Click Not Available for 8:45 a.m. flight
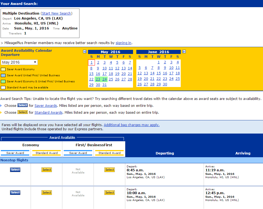Viewport: 263px width, 209px height. coord(78,171)
